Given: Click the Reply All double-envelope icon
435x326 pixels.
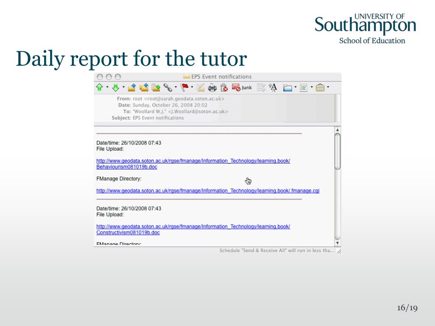Looking at the screenshot, I should (144, 87).
